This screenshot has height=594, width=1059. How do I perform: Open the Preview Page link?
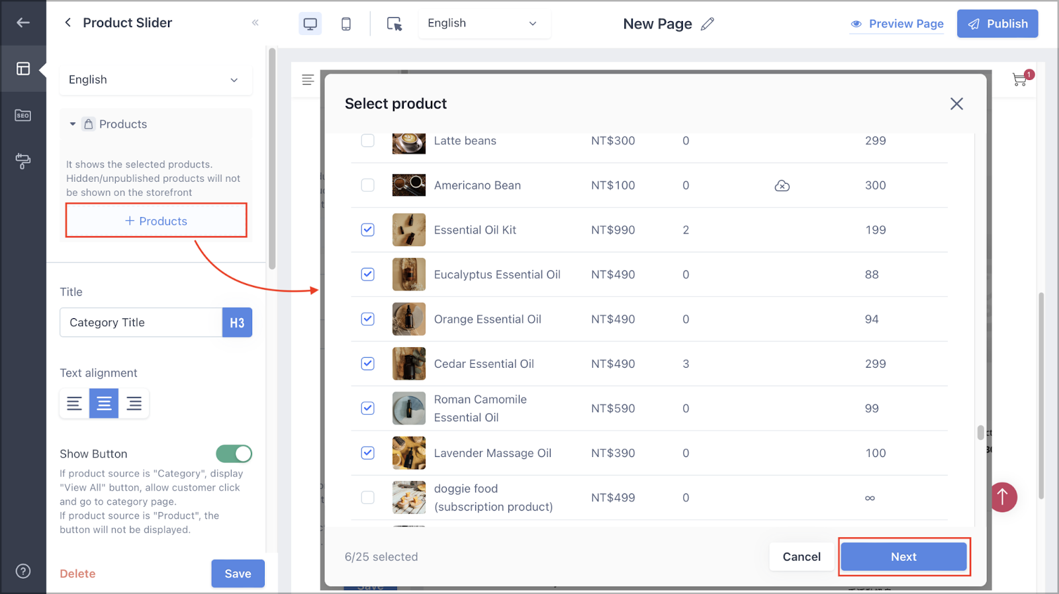pos(897,24)
